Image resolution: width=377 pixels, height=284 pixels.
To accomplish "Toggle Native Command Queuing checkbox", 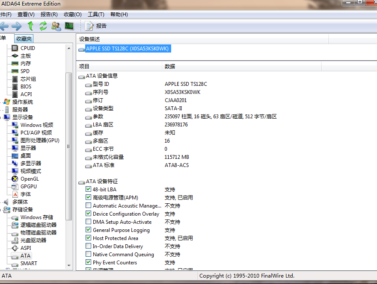I will coord(89,255).
